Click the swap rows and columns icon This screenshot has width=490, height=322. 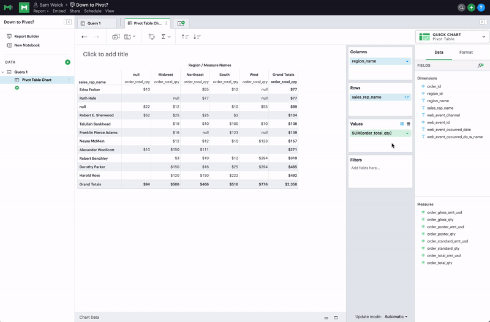[152, 37]
